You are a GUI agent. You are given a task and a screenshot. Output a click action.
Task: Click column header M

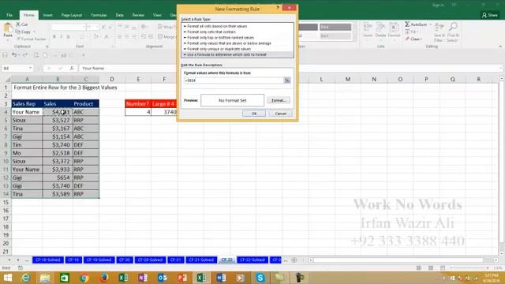click(x=348, y=79)
